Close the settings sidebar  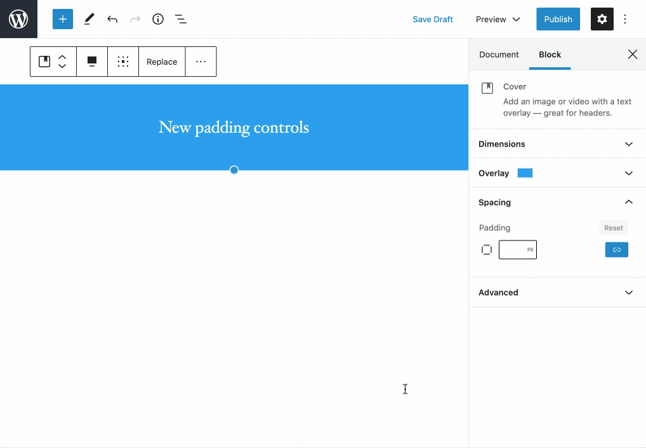633,55
